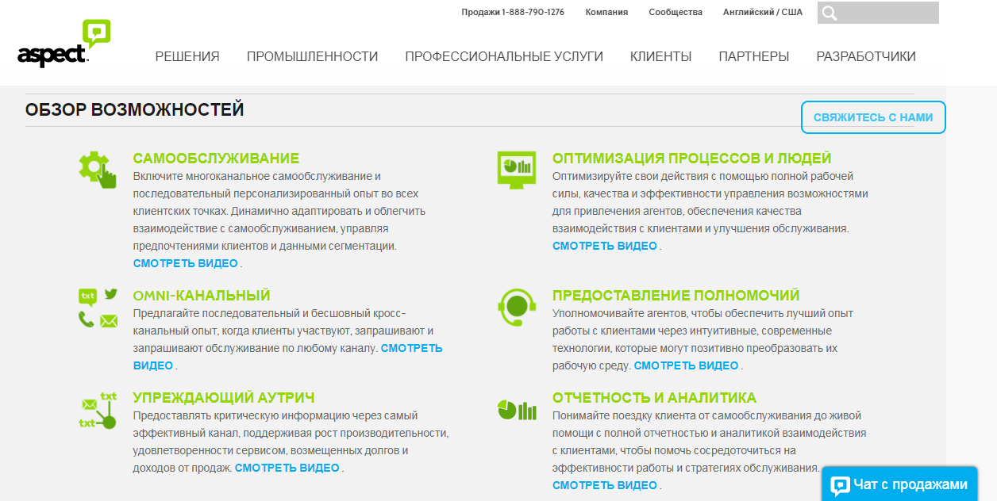
Task: Watch video for ПРЕДОСТАВЛЕНИЕ ПОЛНОМОЧИЙ section
Action: point(687,365)
